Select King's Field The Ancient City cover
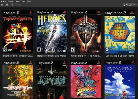The image size is (138, 99). tap(86, 32)
